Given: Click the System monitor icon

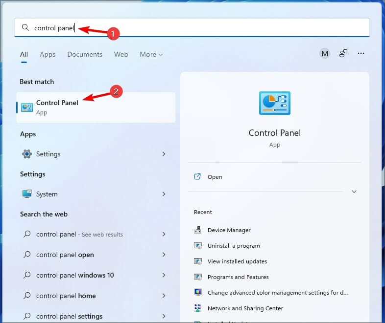Looking at the screenshot, I should coord(27,194).
